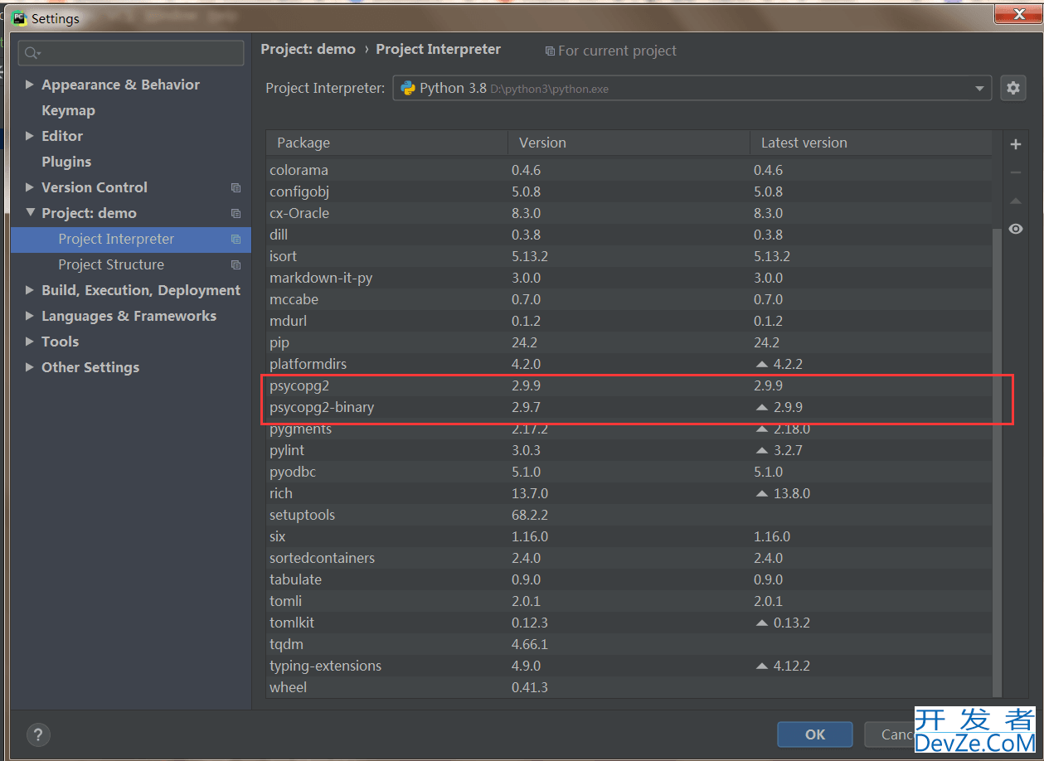
Task: Click the upgrade arrow in platformdirs row
Action: pos(762,364)
